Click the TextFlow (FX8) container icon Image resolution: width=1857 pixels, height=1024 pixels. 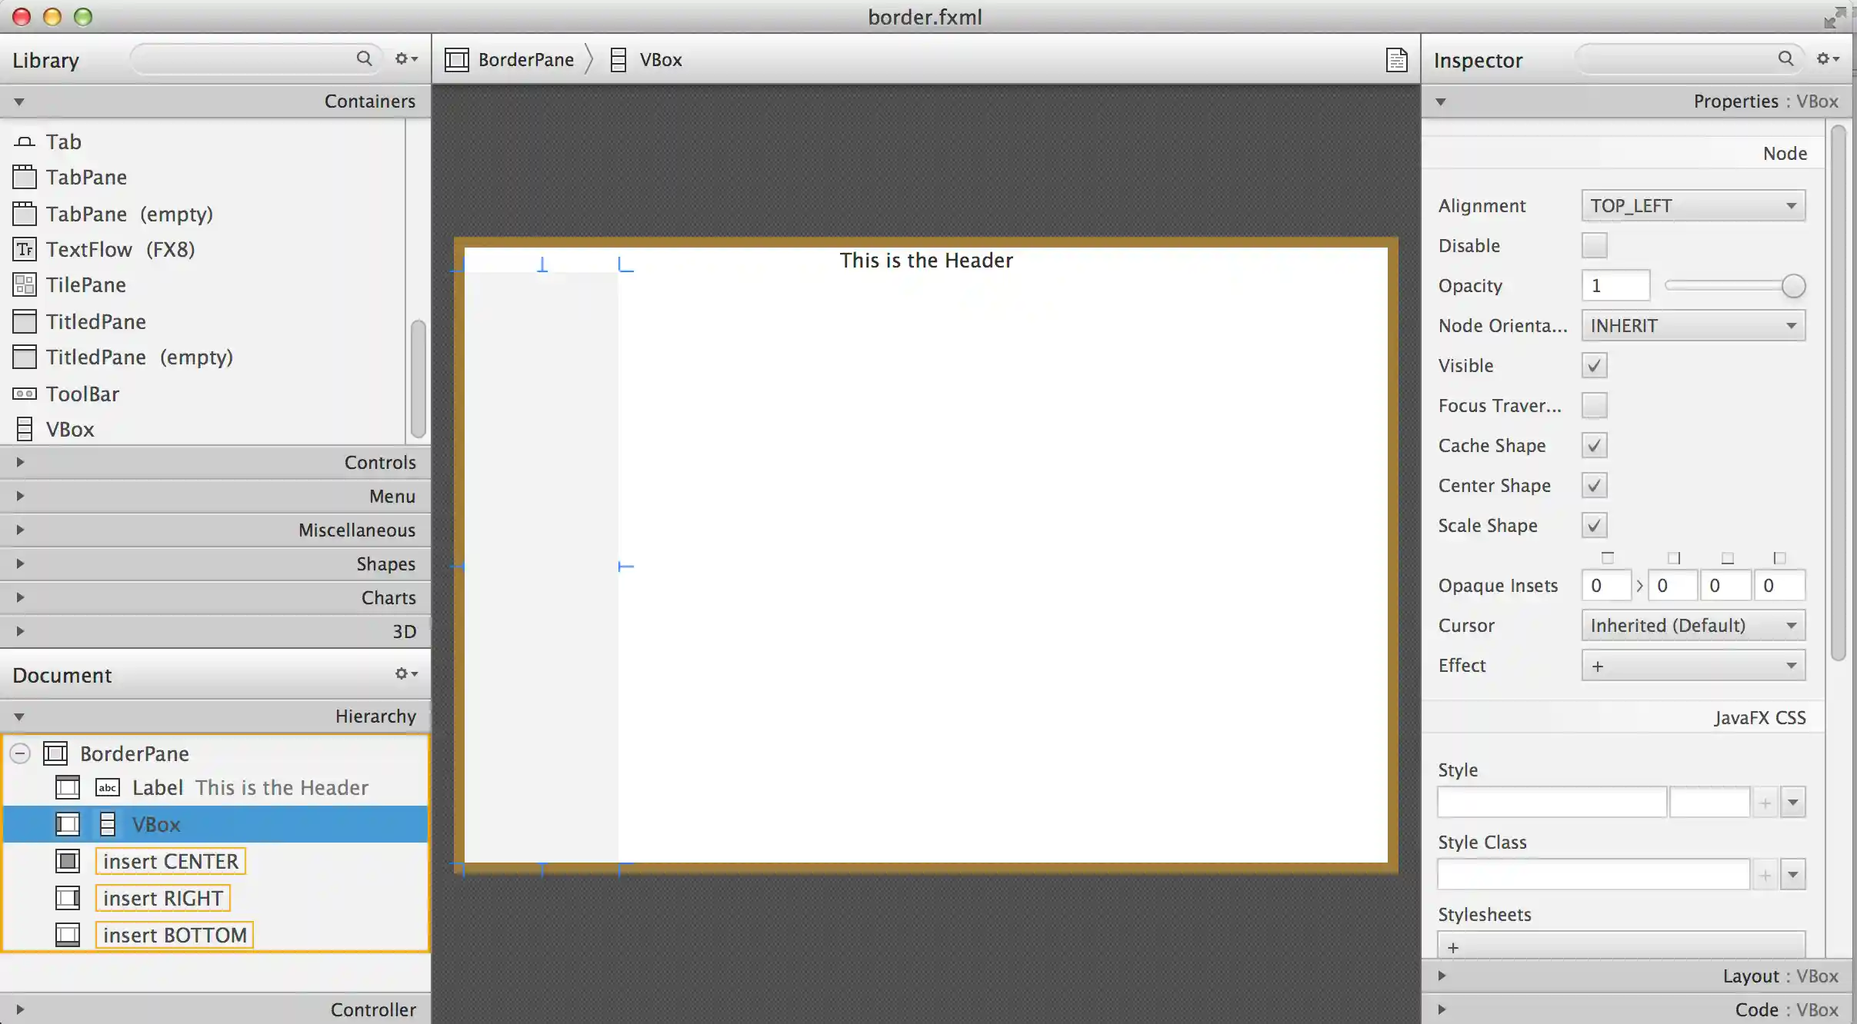click(x=25, y=249)
